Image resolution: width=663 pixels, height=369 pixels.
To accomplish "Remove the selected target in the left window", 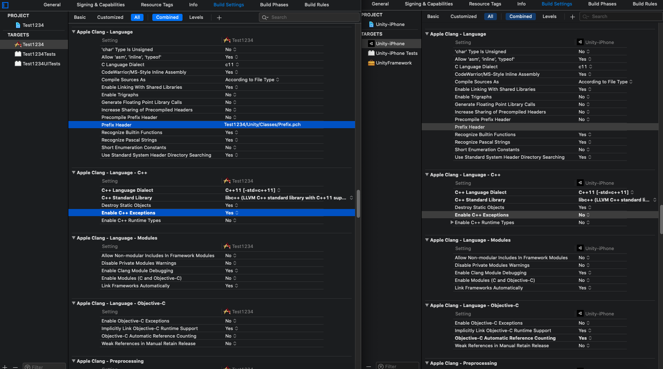I will point(15,366).
